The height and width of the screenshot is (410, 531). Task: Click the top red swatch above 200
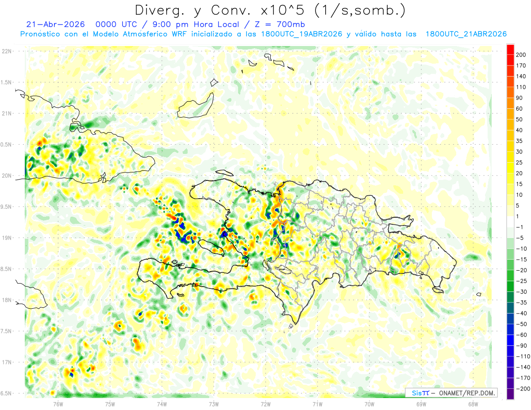click(x=510, y=49)
